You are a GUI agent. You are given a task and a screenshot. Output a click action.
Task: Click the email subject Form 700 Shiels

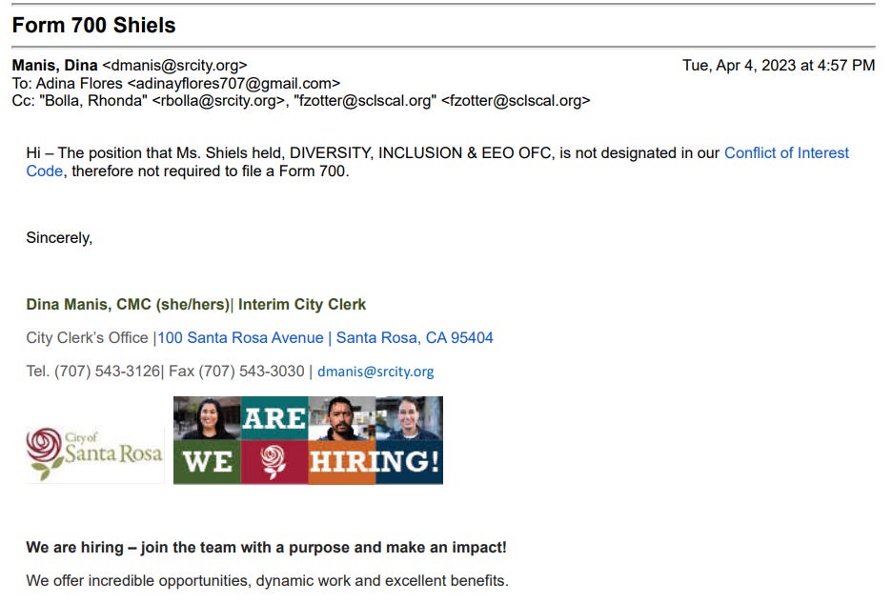click(x=93, y=26)
